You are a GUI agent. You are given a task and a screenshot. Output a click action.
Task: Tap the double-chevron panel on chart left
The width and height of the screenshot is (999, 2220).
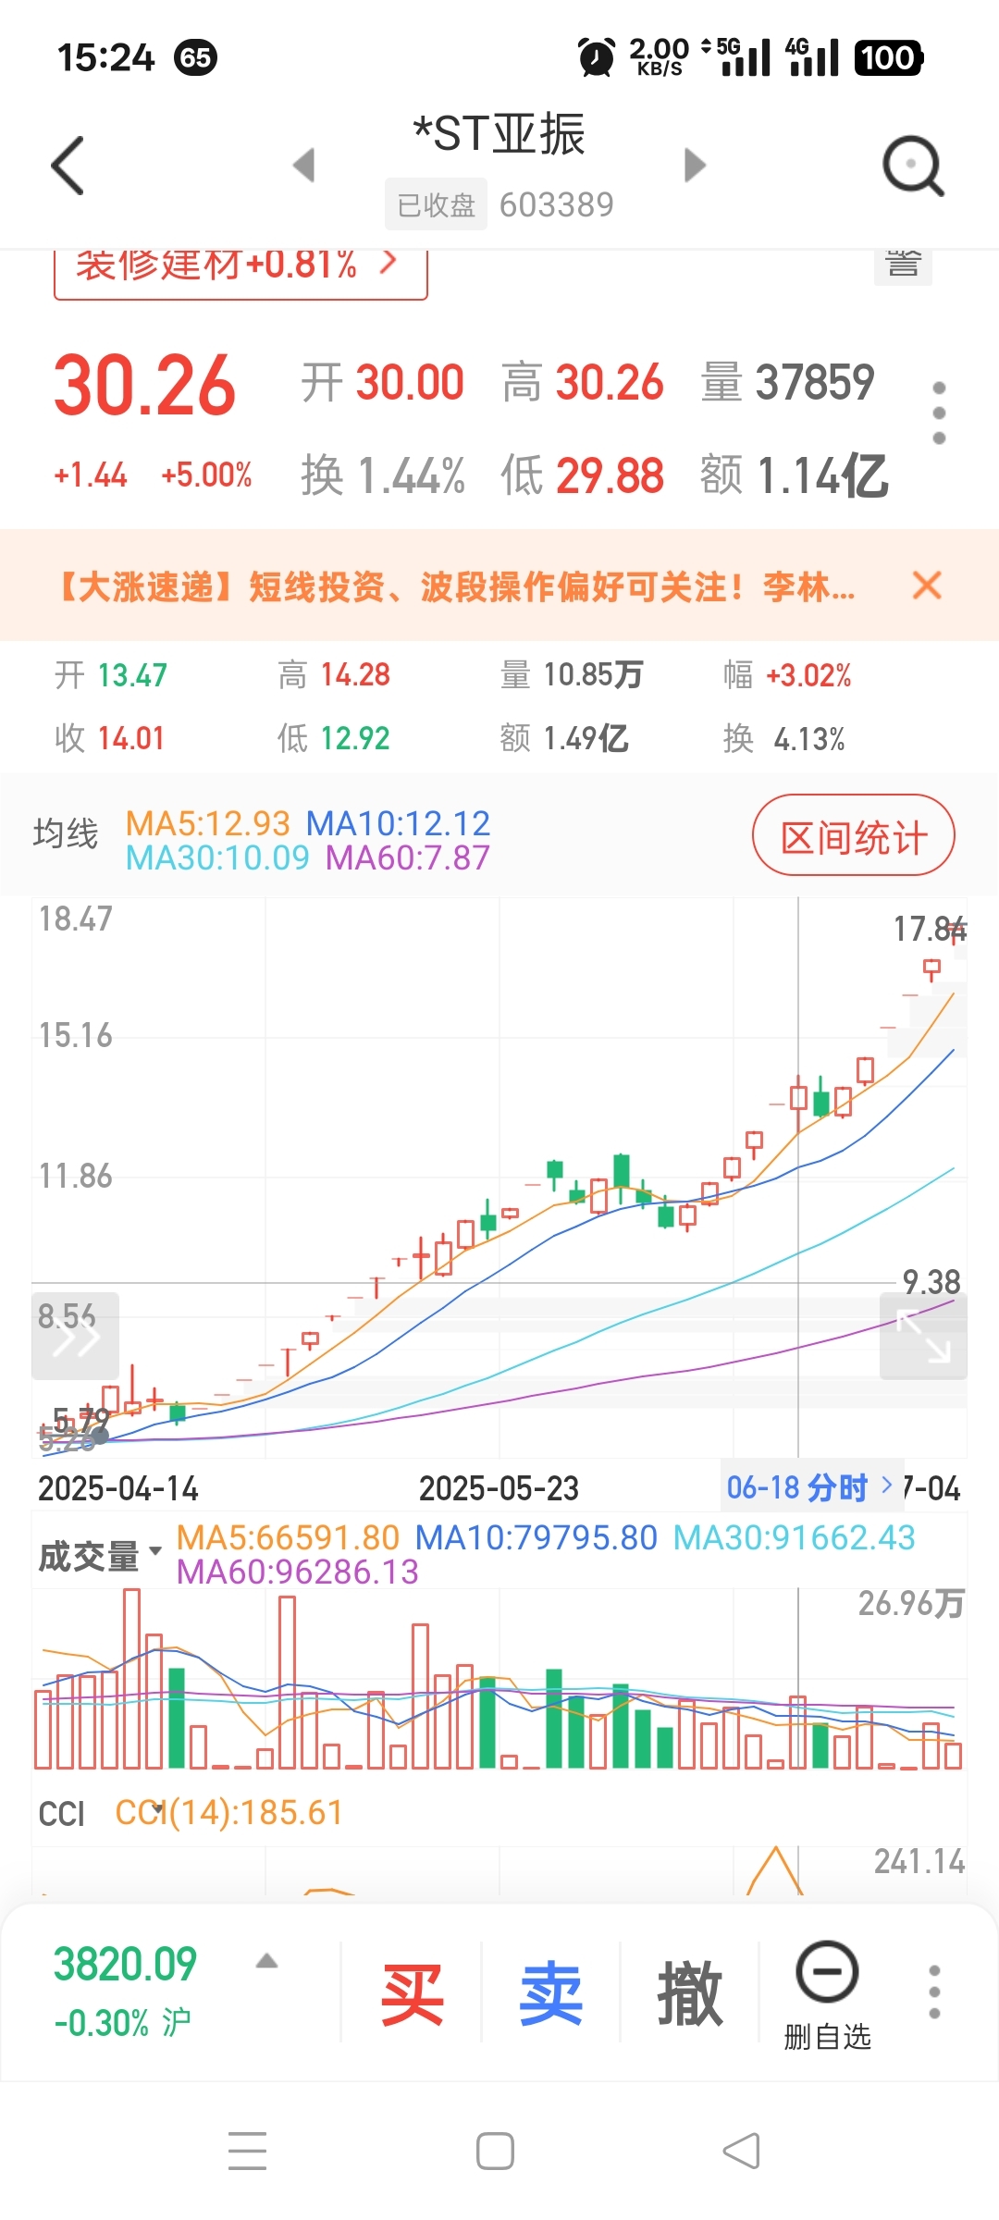[75, 1336]
